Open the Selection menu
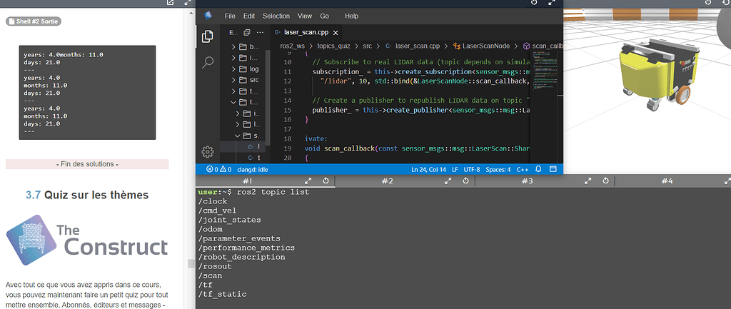The height and width of the screenshot is (309, 731). (x=276, y=16)
